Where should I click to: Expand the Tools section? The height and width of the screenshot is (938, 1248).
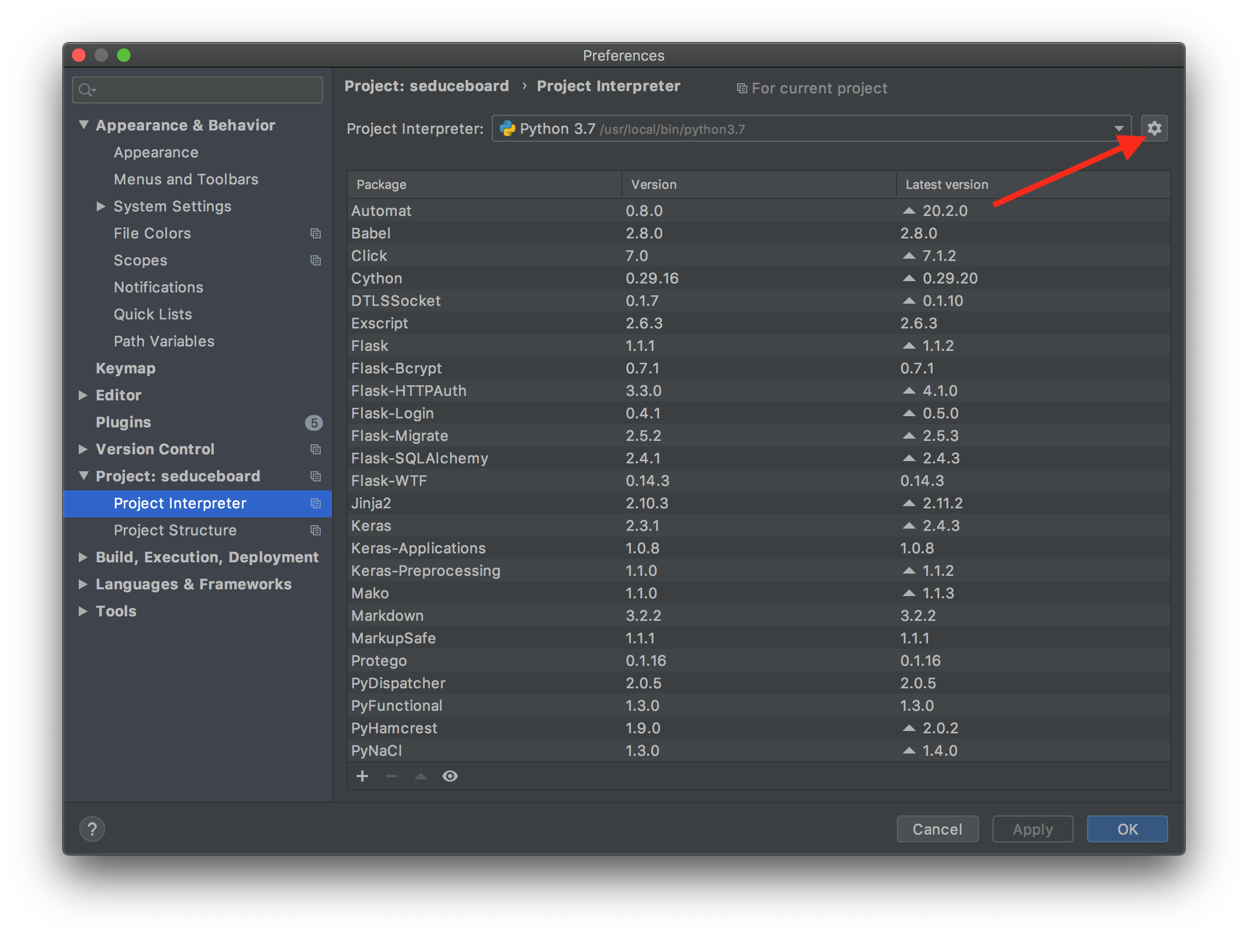coord(83,611)
